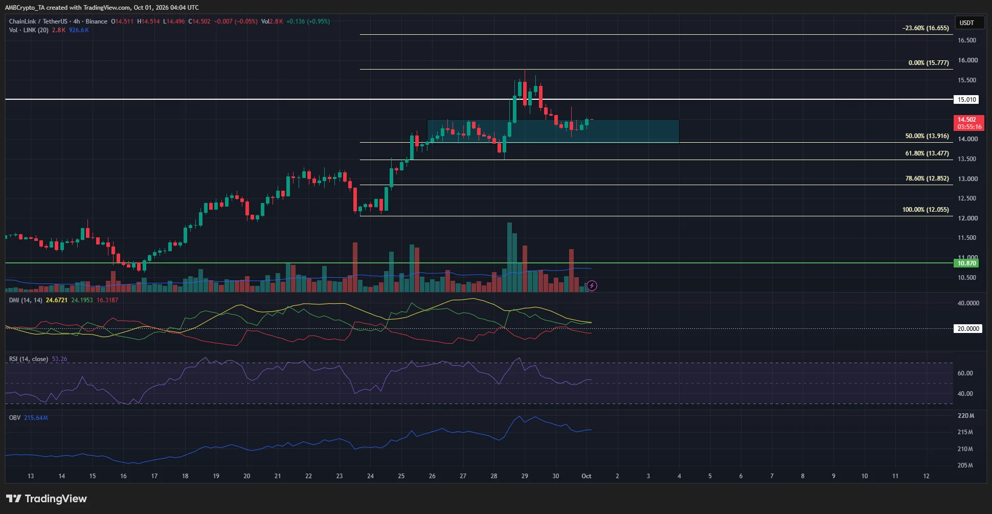
Task: Click the 220M OBV scale label
Action: point(966,416)
